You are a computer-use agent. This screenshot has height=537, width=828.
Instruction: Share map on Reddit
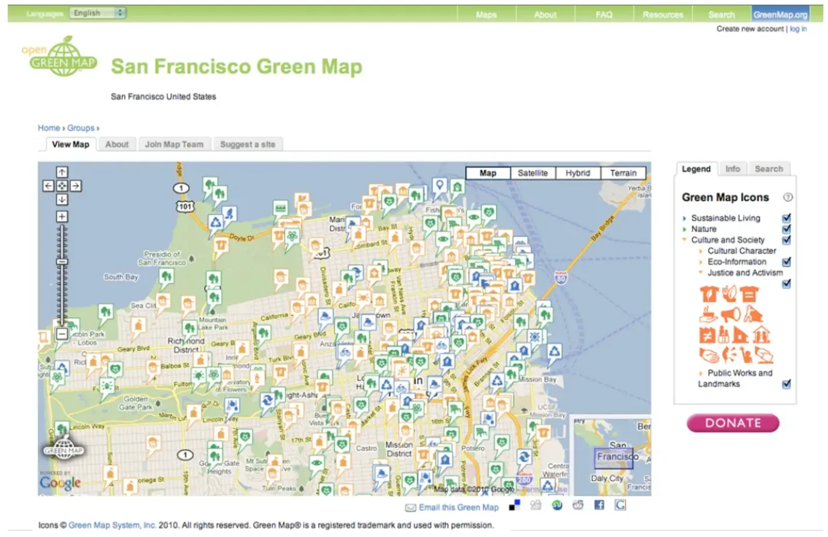[578, 505]
